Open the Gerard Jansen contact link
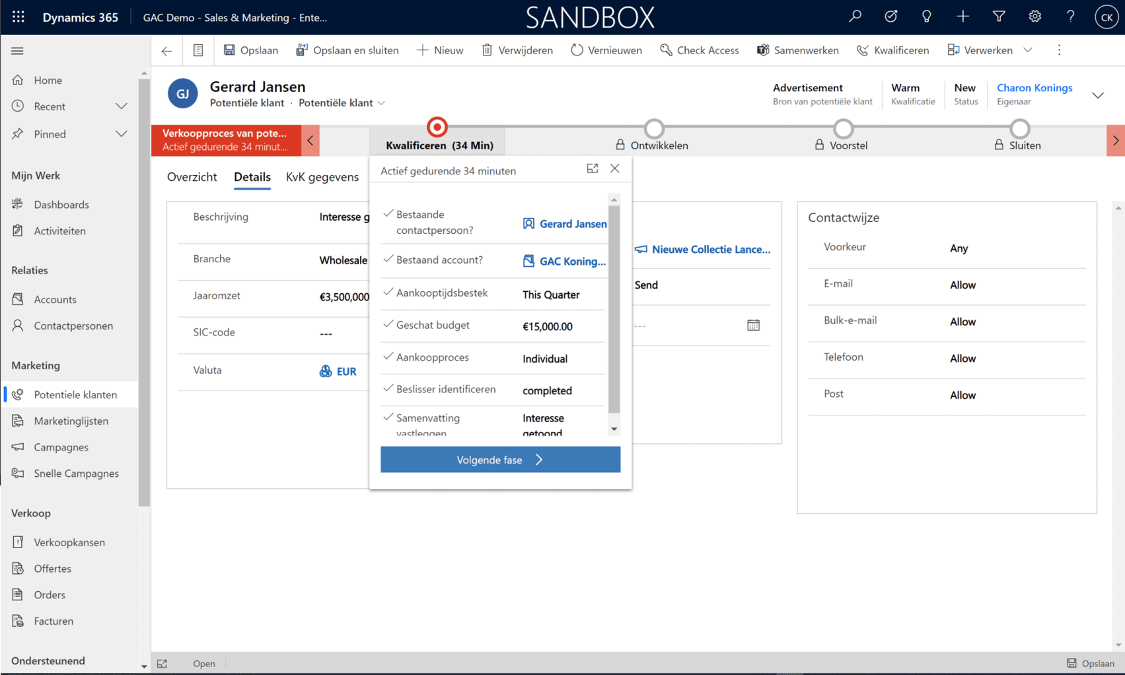1125x675 pixels. click(x=573, y=224)
